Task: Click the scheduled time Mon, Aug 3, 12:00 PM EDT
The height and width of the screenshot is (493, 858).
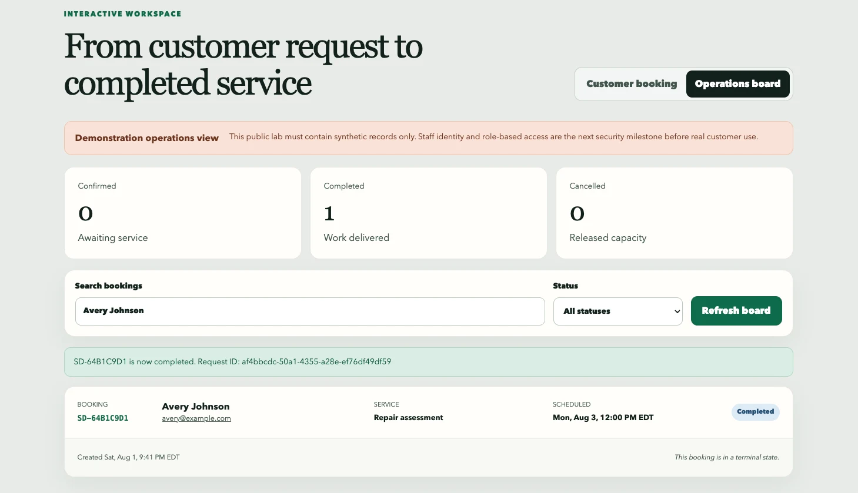Action: point(603,418)
